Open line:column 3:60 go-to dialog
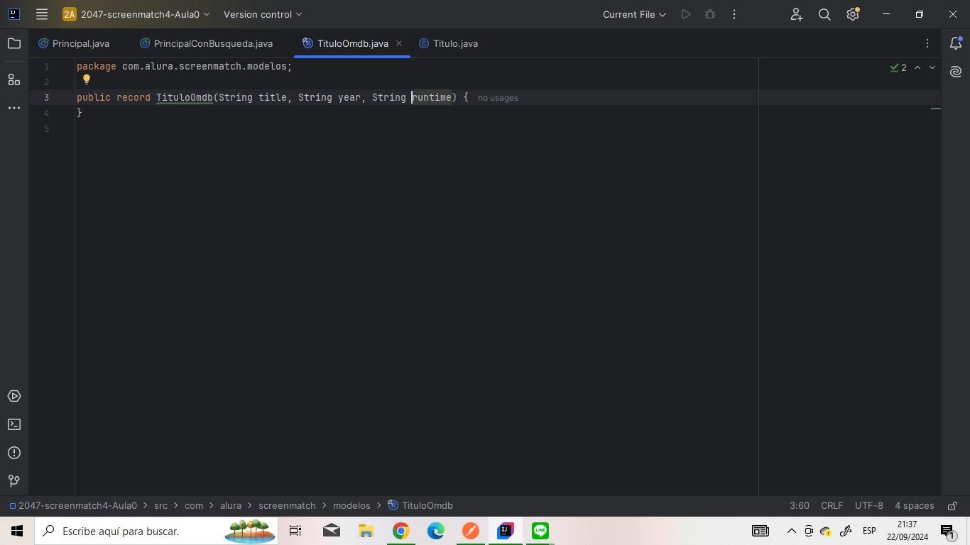Screen dimensions: 970x545 [800, 506]
